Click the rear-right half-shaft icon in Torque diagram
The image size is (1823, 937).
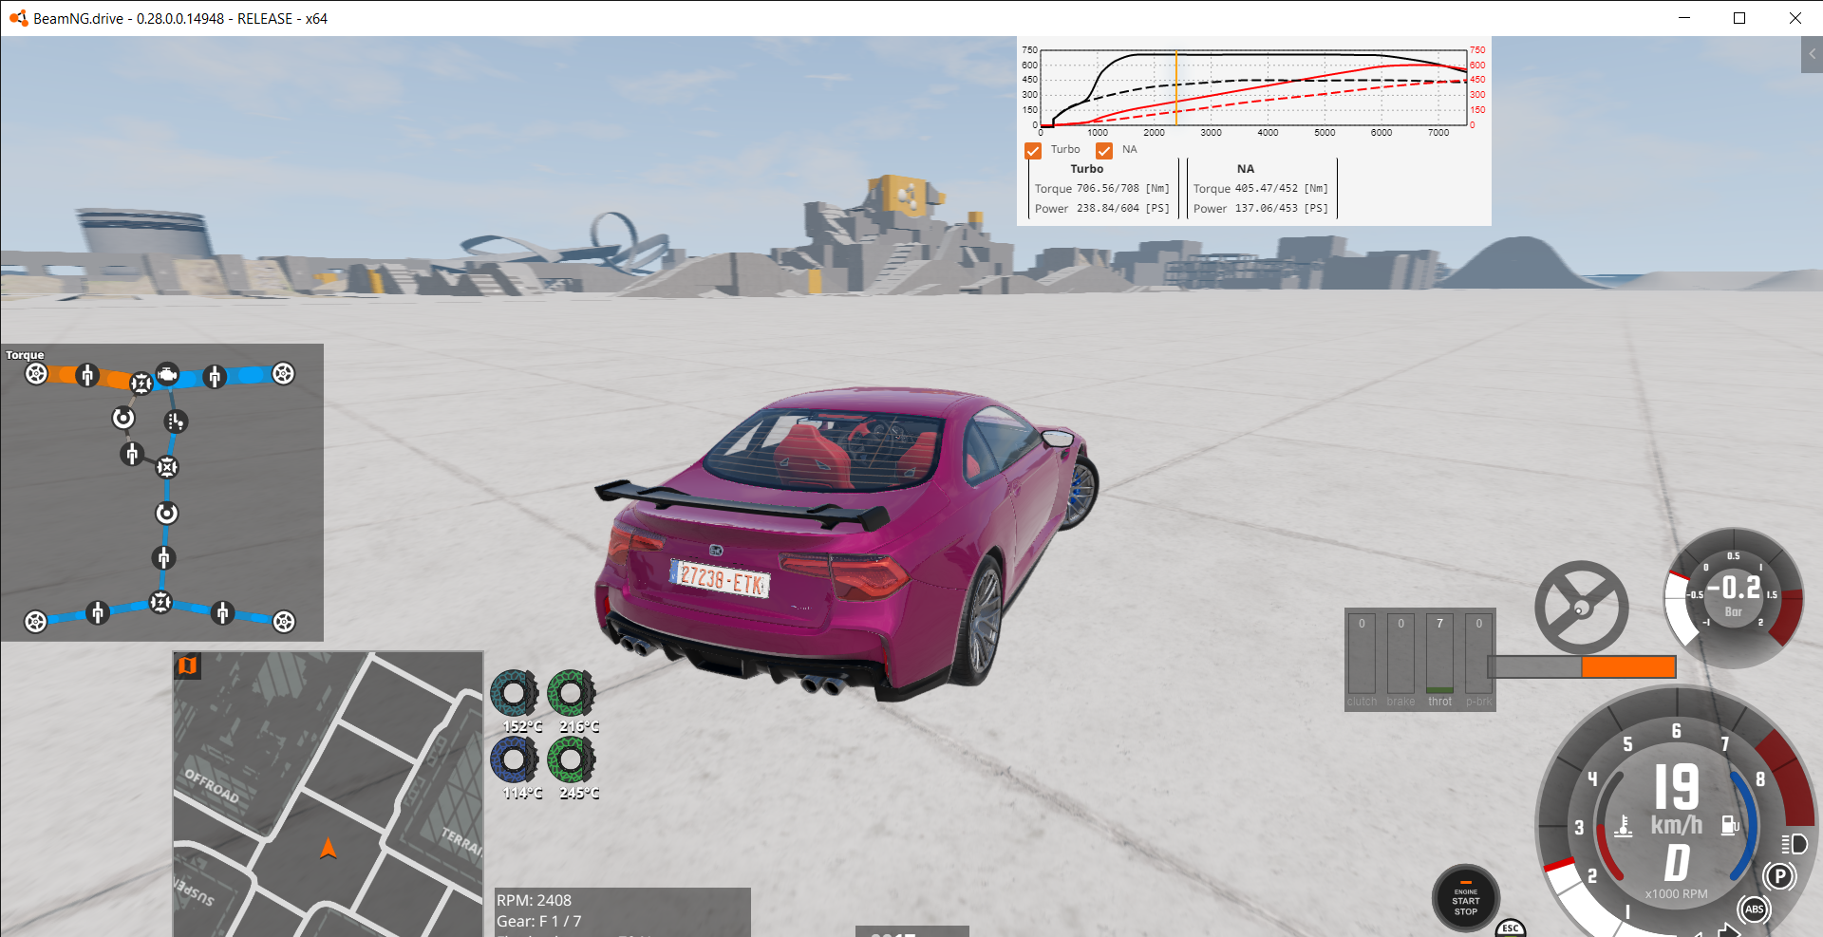click(222, 613)
